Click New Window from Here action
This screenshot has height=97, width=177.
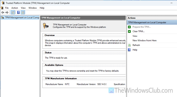[144, 41]
